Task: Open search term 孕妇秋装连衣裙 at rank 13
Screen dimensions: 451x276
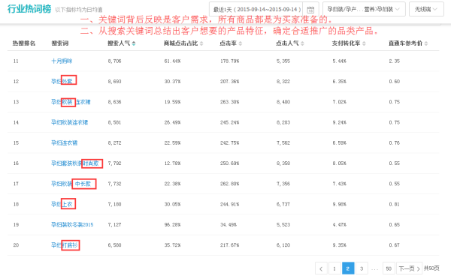Action: tap(71, 102)
